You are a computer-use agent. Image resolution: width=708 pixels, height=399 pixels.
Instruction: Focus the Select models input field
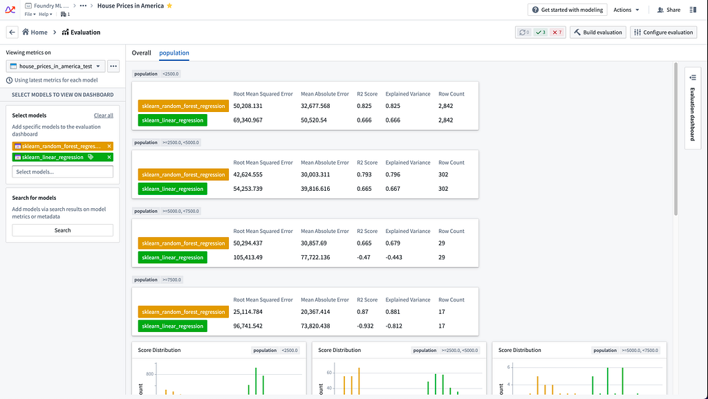tap(62, 172)
